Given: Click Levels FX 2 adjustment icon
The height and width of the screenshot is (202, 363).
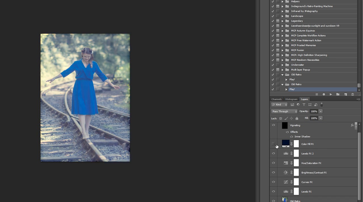Looking at the screenshot, I should coord(286,153).
